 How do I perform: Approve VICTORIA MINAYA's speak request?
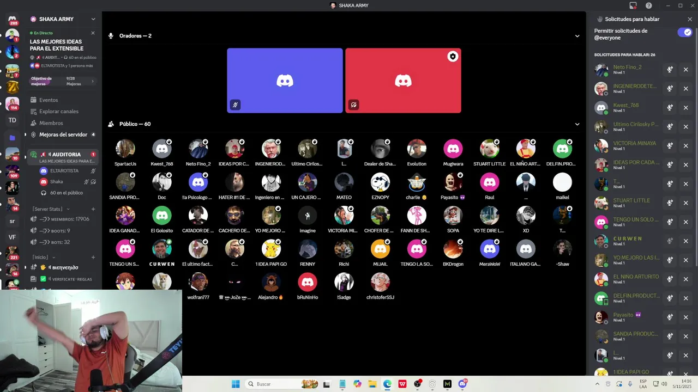(670, 146)
